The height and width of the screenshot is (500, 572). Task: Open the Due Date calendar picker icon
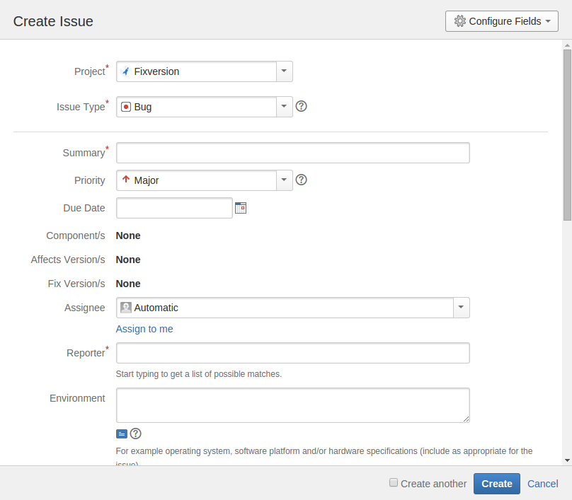point(241,208)
